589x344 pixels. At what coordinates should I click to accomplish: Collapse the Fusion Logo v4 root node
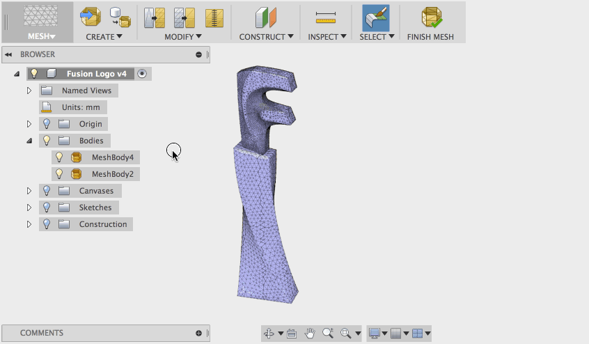[x=17, y=74]
